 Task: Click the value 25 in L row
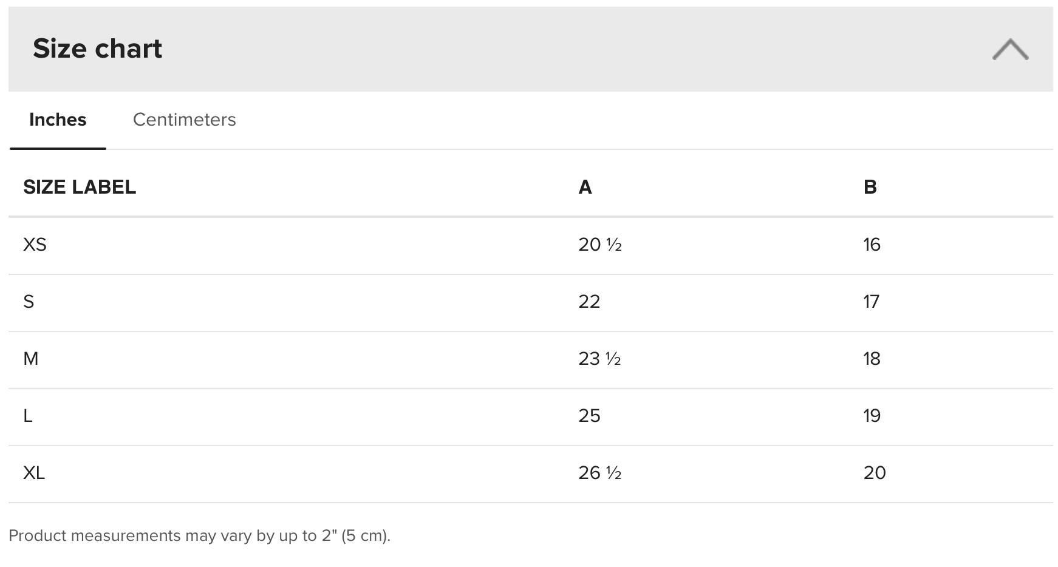[x=589, y=416]
